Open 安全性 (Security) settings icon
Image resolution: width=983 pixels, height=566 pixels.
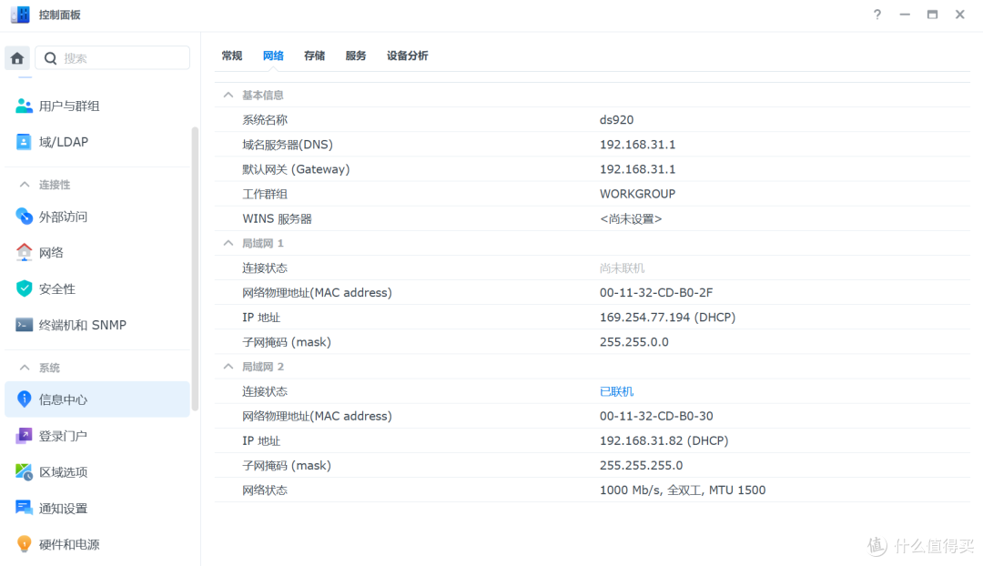pos(23,288)
